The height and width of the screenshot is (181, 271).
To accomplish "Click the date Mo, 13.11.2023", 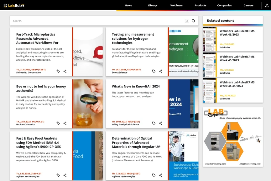I will tap(227, 44).
